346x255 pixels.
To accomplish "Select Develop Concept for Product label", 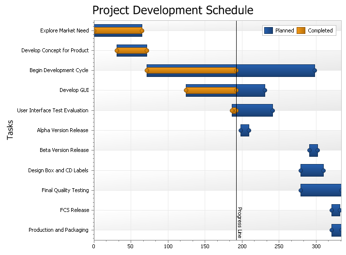I will pos(55,50).
